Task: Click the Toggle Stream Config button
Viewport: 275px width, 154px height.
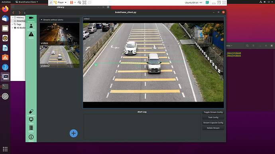Action: tap(213, 112)
